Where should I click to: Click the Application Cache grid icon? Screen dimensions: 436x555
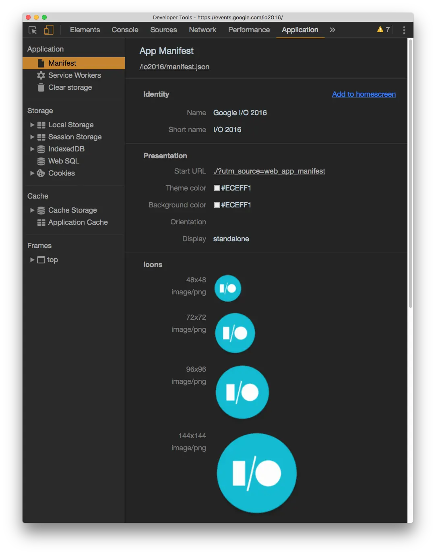41,222
